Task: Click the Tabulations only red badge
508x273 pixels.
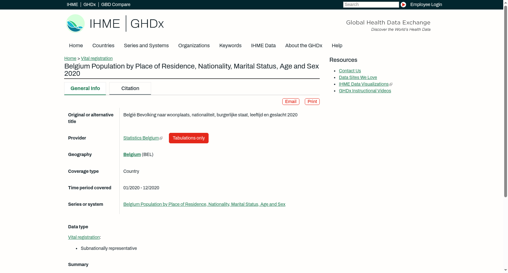Action: click(189, 138)
